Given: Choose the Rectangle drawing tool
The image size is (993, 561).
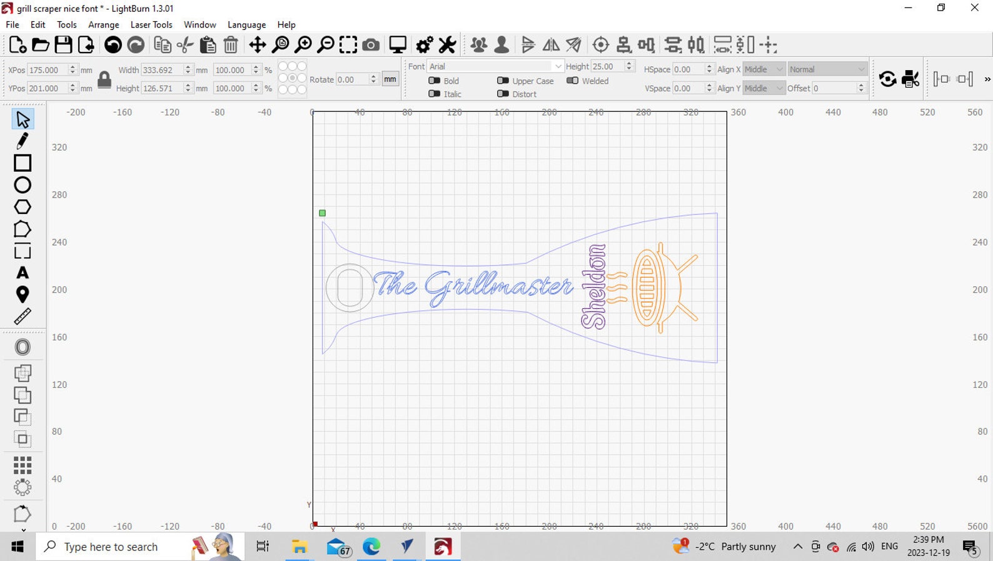Looking at the screenshot, I should pos(23,163).
